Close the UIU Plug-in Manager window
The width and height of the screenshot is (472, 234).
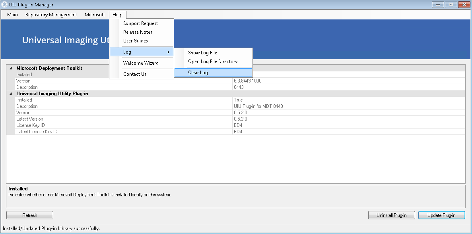[x=464, y=4]
